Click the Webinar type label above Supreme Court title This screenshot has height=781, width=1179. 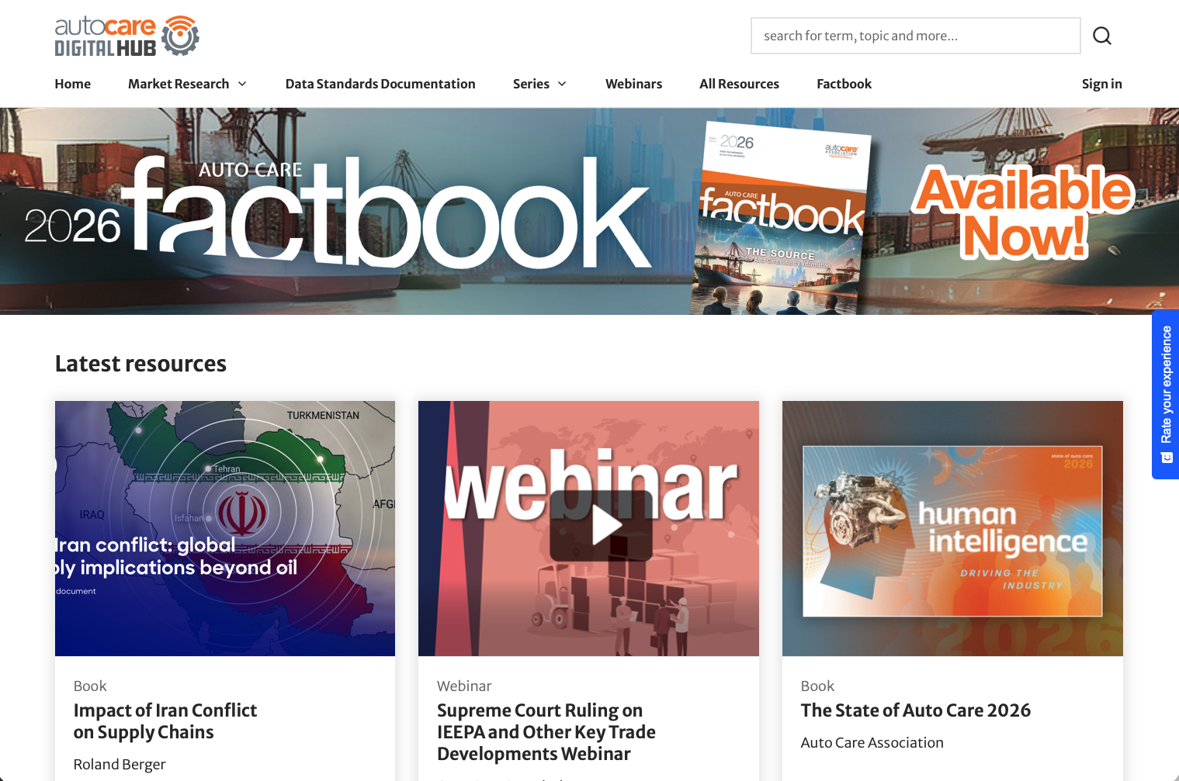[464, 686]
